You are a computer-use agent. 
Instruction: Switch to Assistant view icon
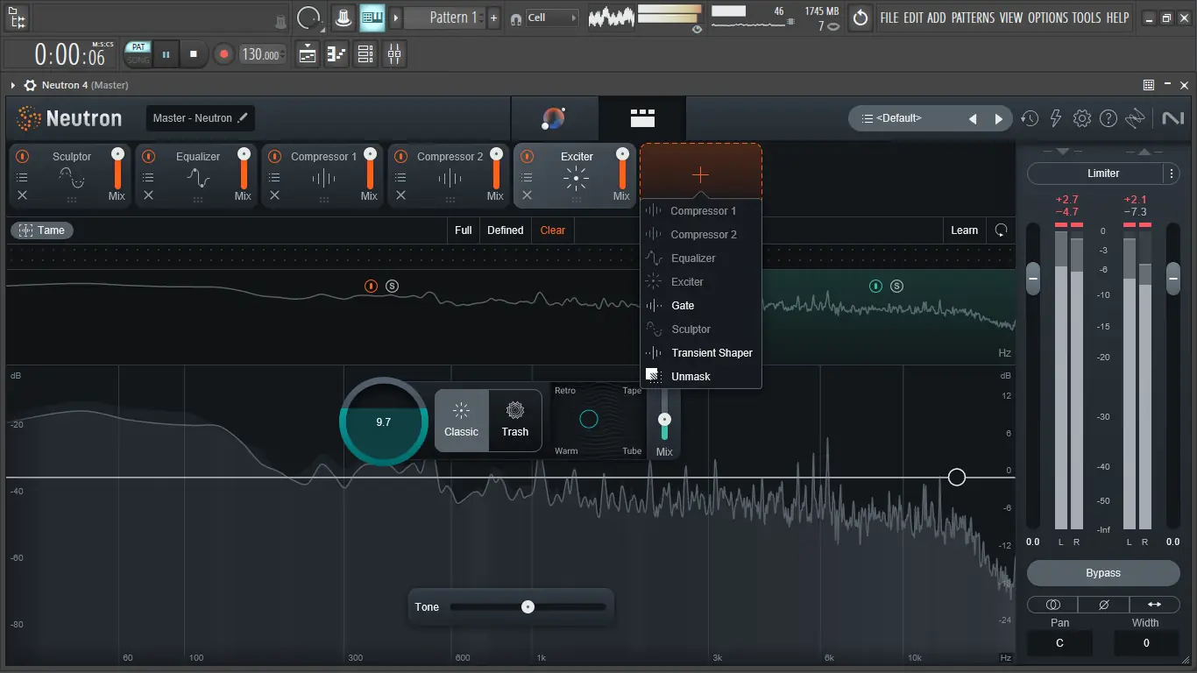[554, 118]
